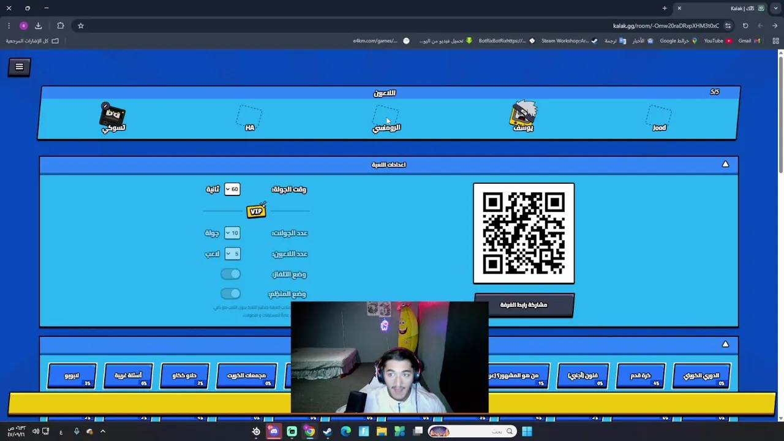Select player avatar تسوكي

point(113,118)
